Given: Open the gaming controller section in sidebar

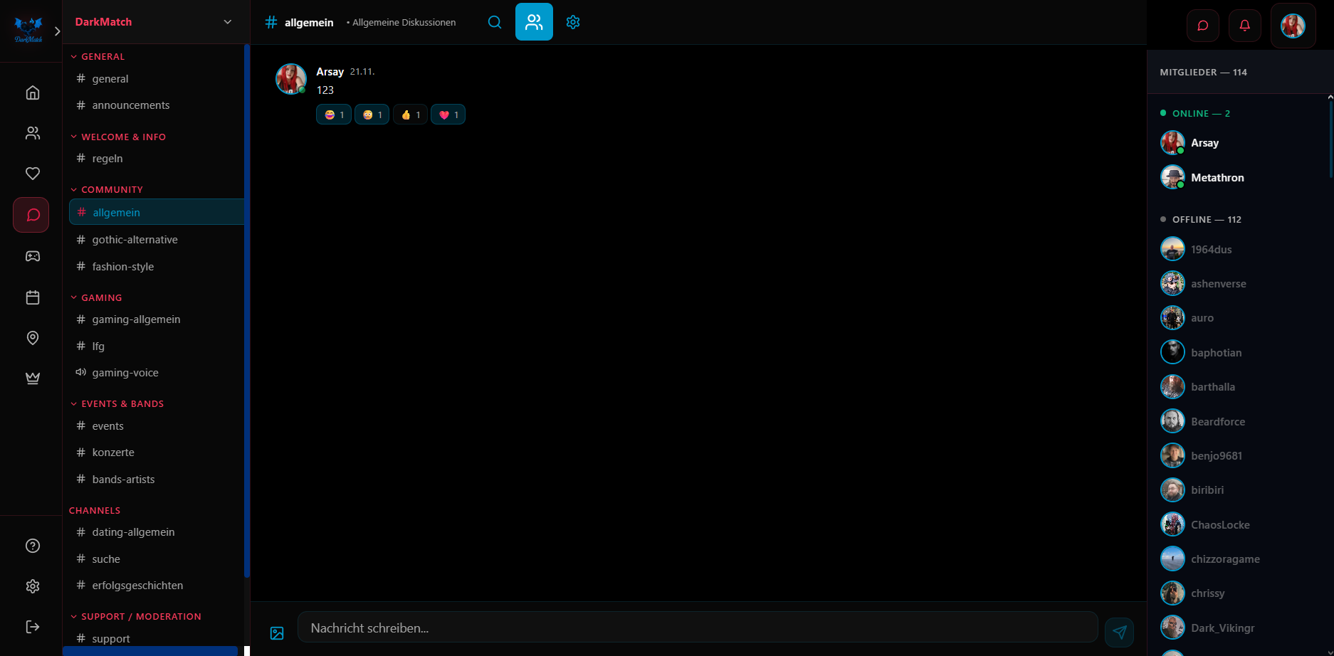Looking at the screenshot, I should point(32,256).
